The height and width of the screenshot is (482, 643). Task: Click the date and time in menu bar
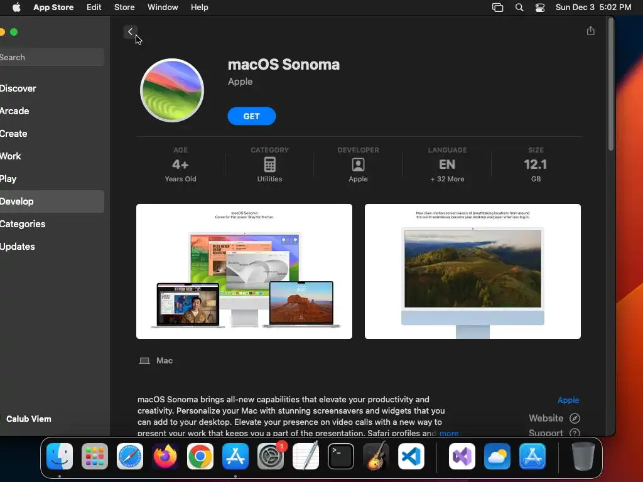point(593,8)
